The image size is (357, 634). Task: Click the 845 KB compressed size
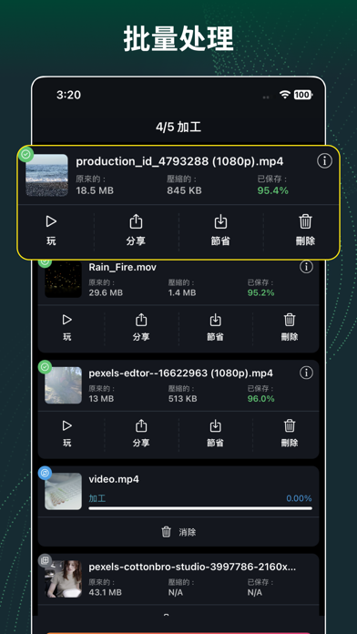click(x=184, y=190)
